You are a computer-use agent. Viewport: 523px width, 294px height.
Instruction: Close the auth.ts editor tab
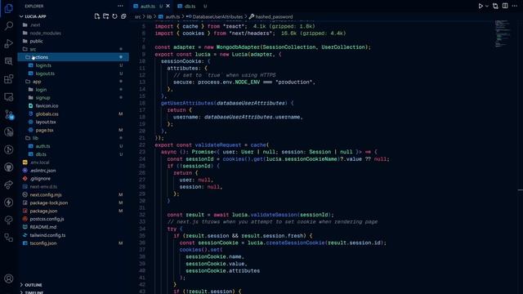[168, 6]
